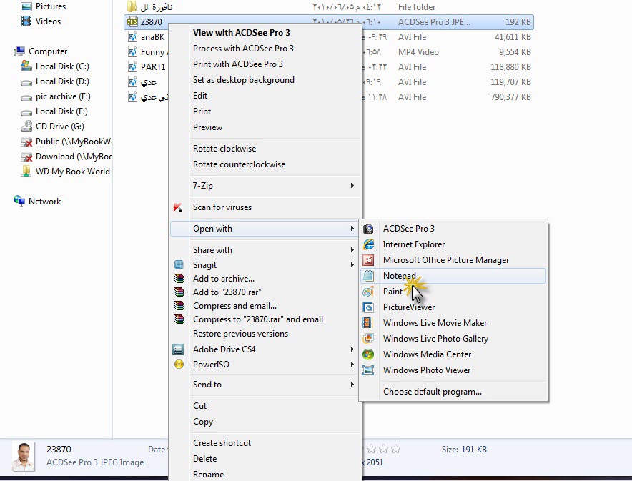Click the Kaspersky Scan for viruses icon
632x481 pixels.
coord(179,207)
